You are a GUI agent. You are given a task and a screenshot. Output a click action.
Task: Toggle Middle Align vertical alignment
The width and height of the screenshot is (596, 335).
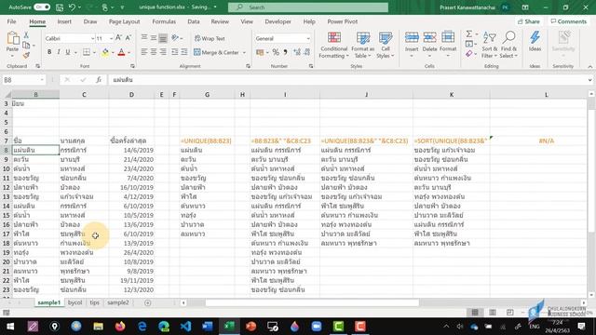click(154, 38)
